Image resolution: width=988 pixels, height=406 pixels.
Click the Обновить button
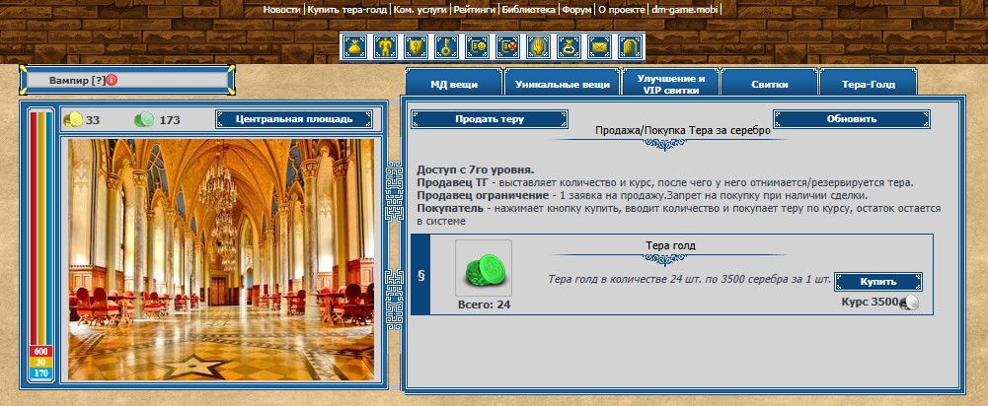[x=852, y=119]
